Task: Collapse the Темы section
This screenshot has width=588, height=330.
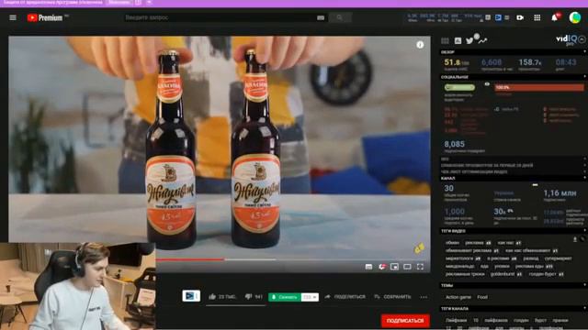Action: click(x=585, y=285)
